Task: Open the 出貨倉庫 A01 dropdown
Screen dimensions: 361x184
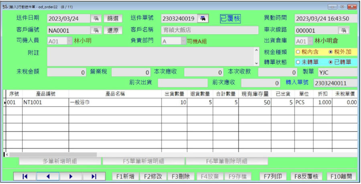Action: [310, 41]
